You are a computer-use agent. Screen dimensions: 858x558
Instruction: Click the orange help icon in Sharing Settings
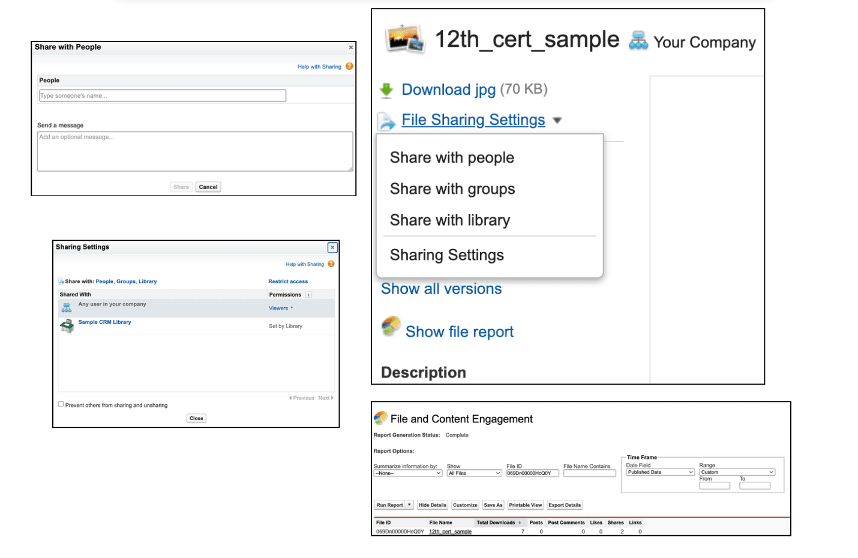(x=331, y=264)
